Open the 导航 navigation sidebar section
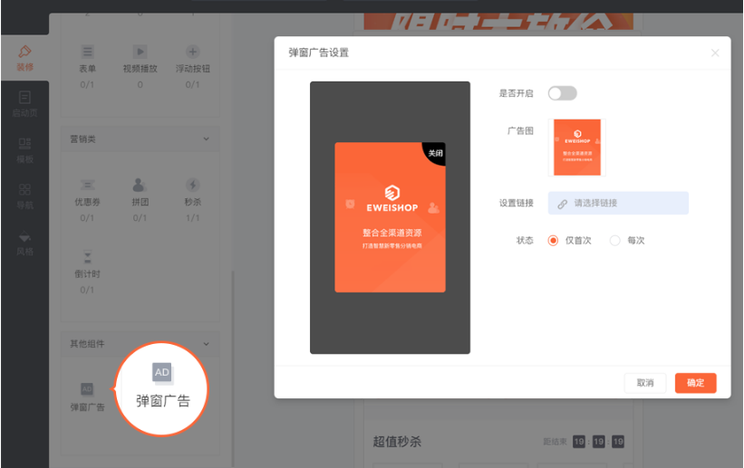This screenshot has height=468, width=744. point(24,196)
